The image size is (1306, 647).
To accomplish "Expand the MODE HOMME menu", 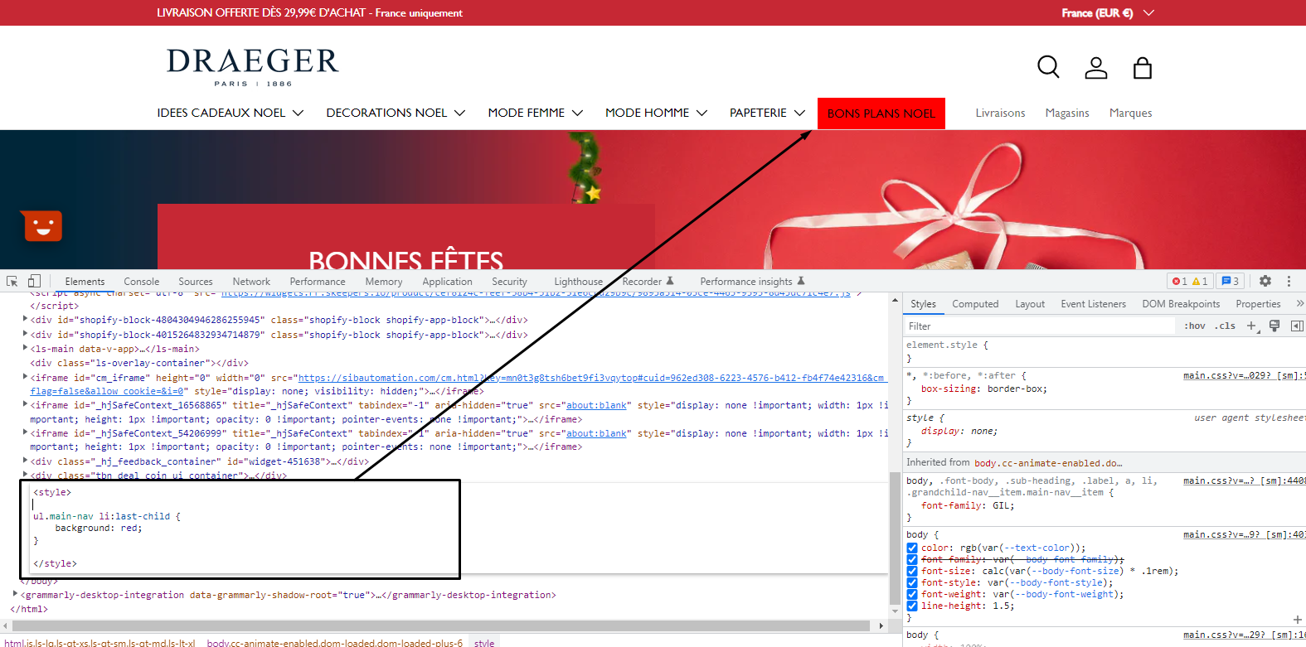I will [656, 113].
